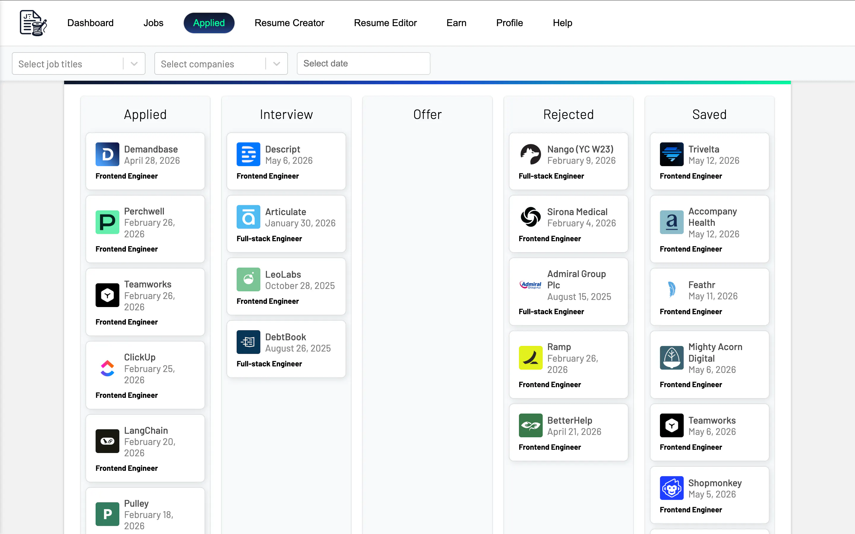855x534 pixels.
Task: Click the Rejected column heading
Action: tap(569, 115)
